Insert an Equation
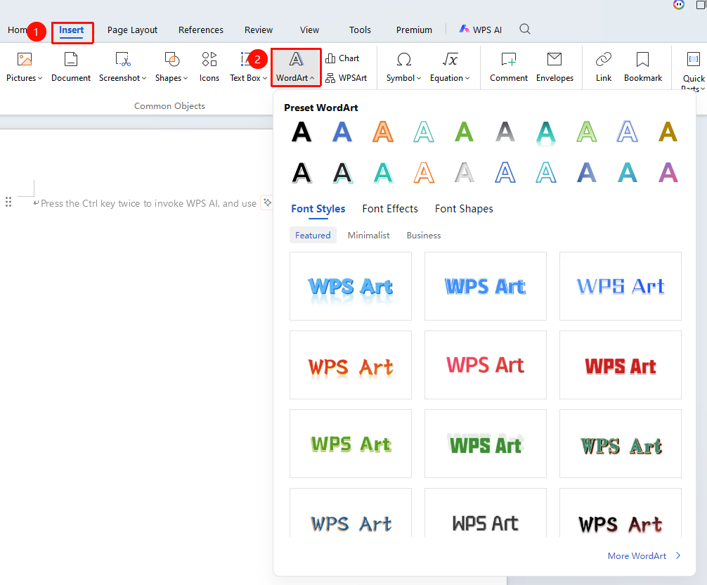Viewport: 707px width, 585px height. (450, 67)
